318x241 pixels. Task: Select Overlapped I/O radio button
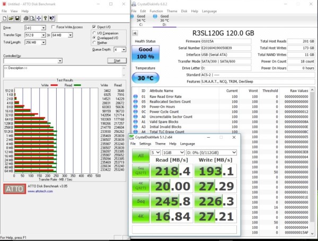click(94, 38)
